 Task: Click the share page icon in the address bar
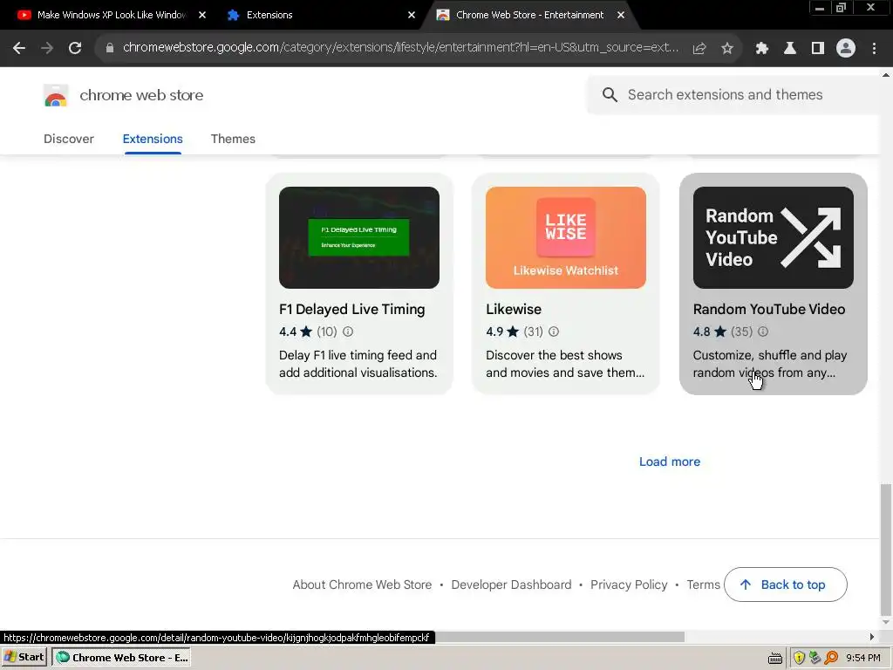(699, 49)
